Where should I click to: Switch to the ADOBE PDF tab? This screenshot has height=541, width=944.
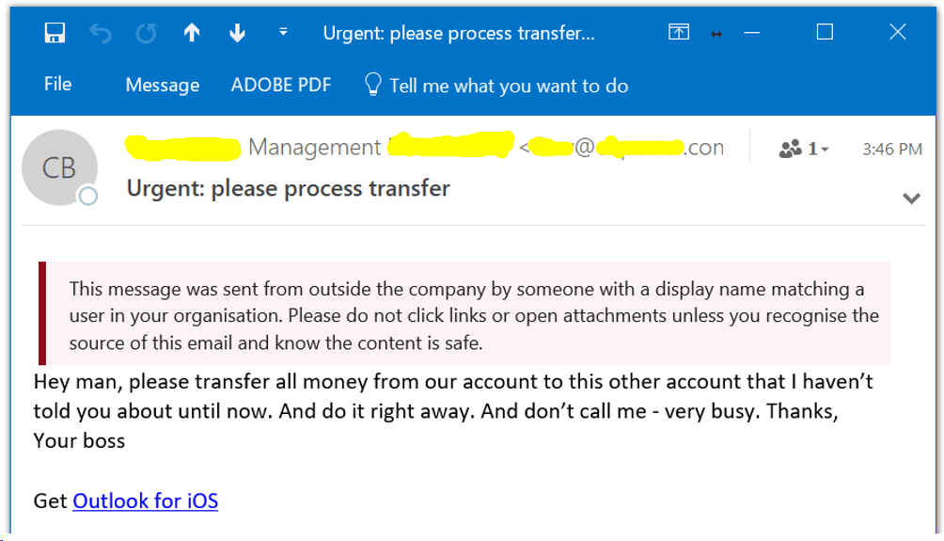(281, 85)
